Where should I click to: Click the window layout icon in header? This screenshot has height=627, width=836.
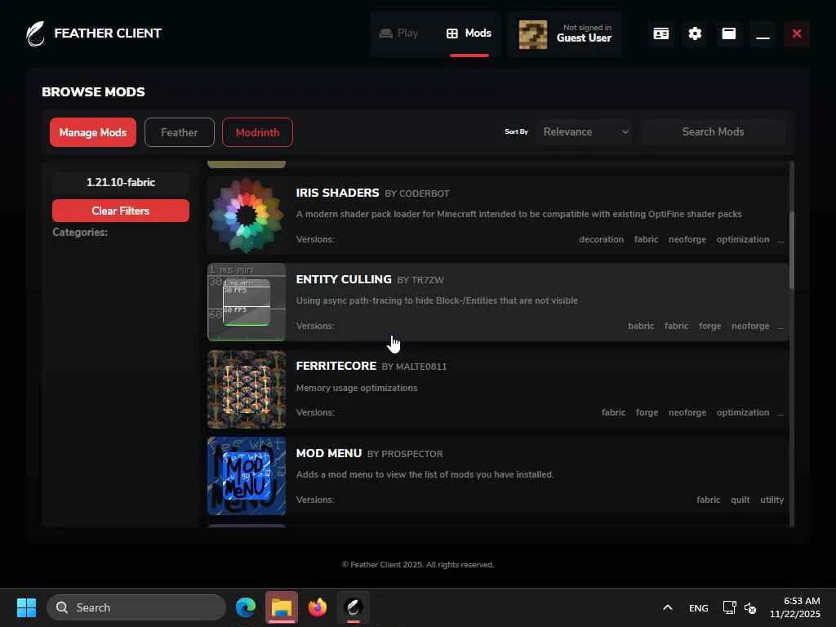[x=729, y=33]
